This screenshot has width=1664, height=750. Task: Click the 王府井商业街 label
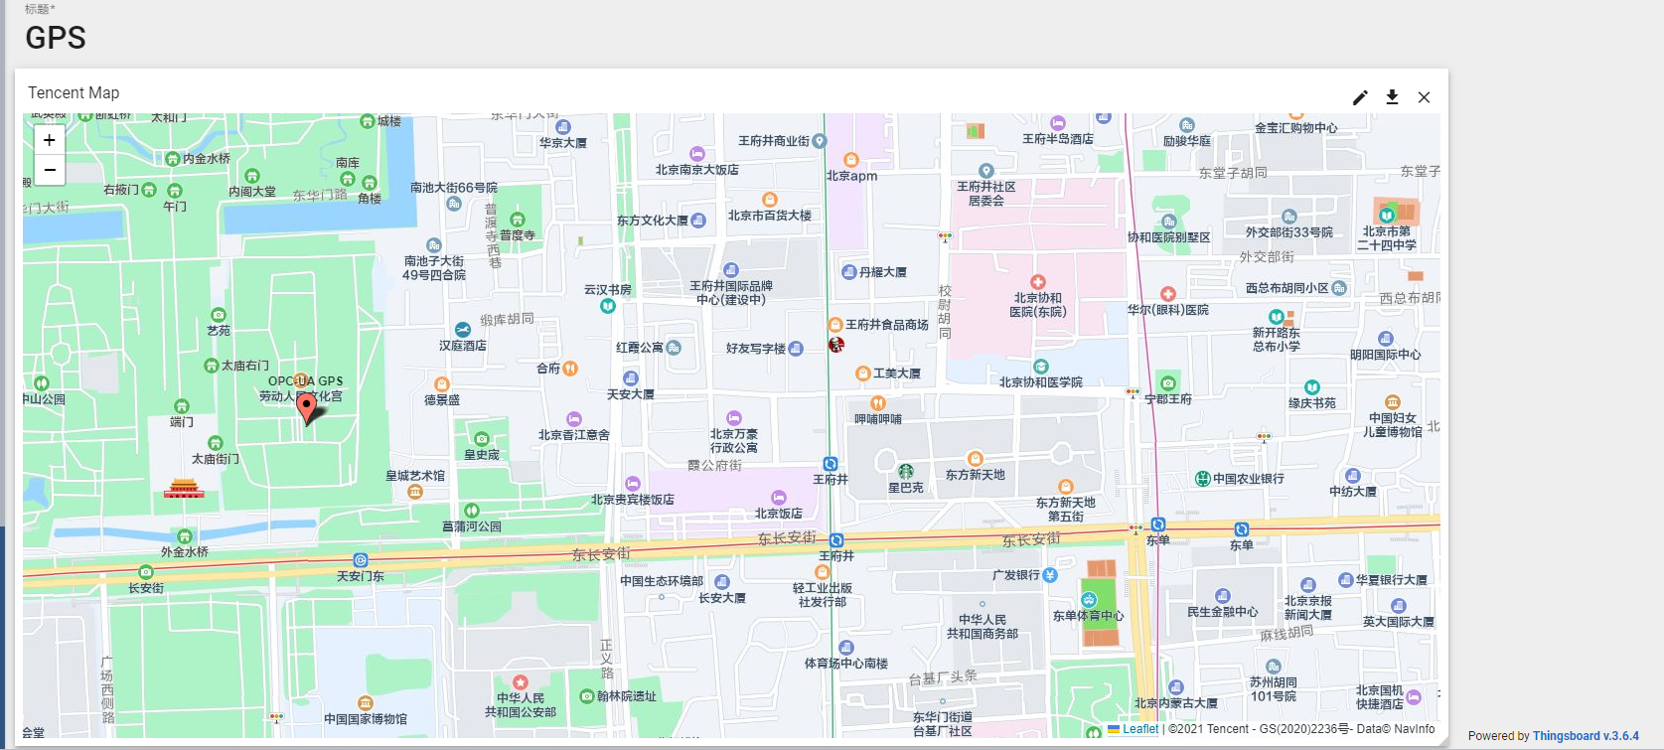coord(774,141)
